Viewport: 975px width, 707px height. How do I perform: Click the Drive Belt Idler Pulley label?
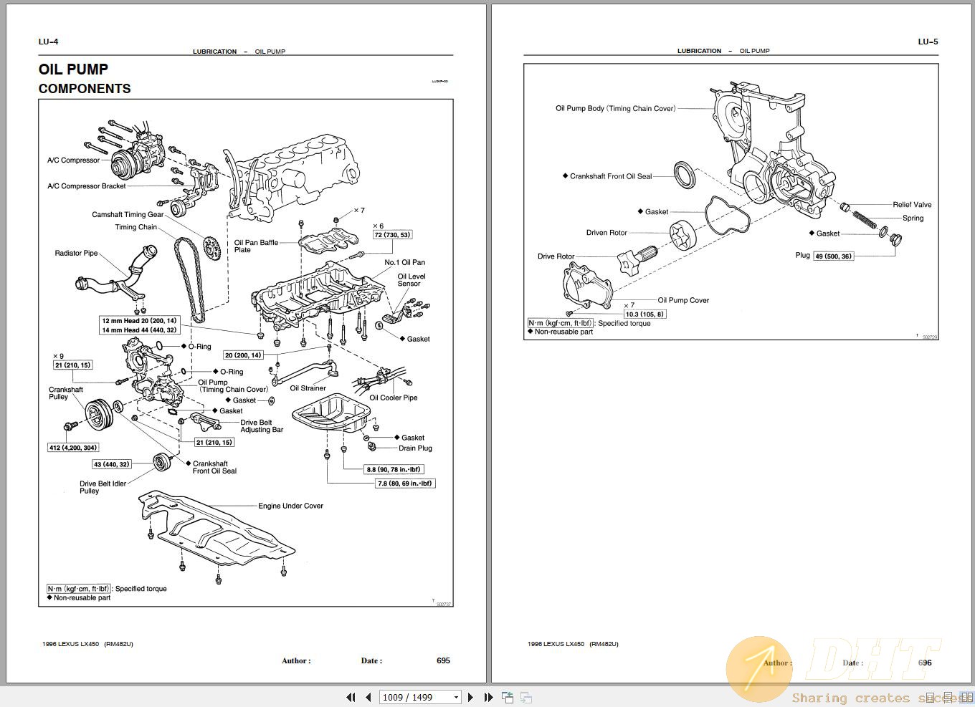coord(103,487)
